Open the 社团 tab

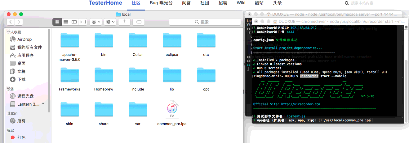[x=205, y=3]
